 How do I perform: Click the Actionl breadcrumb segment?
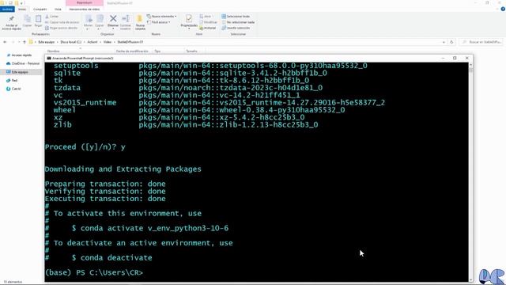tap(93, 42)
